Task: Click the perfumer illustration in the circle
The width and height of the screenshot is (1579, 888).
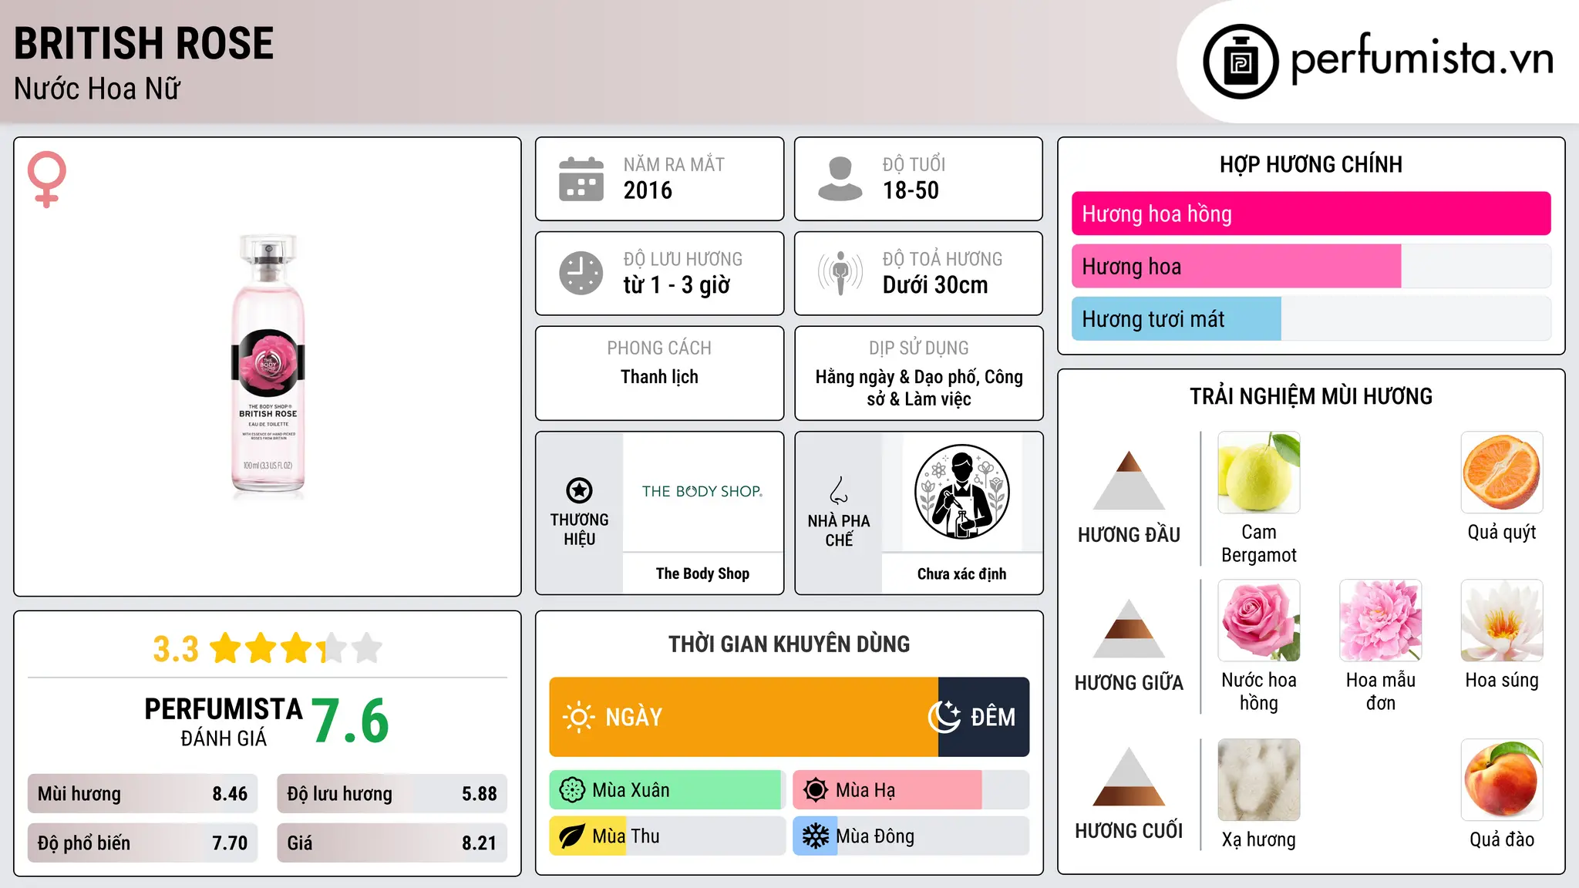Action: point(961,492)
